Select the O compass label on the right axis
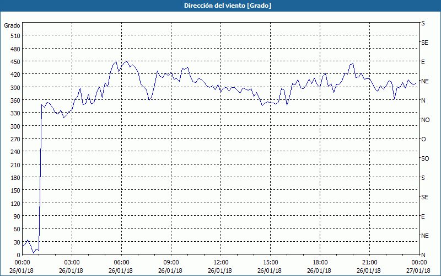 click(423, 140)
